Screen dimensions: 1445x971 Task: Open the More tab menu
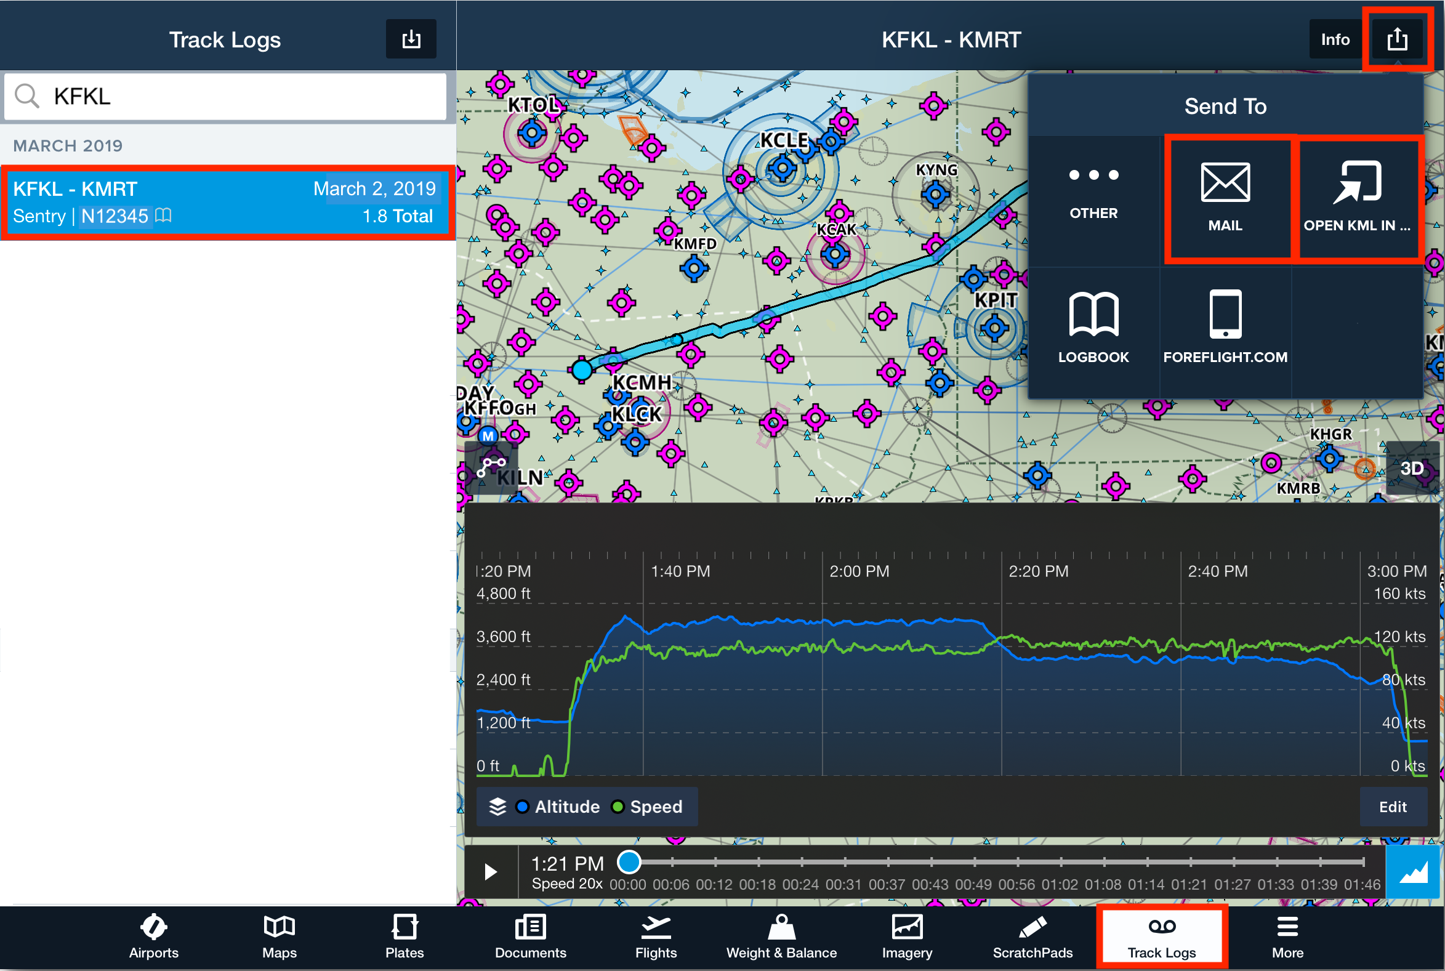[x=1287, y=938]
